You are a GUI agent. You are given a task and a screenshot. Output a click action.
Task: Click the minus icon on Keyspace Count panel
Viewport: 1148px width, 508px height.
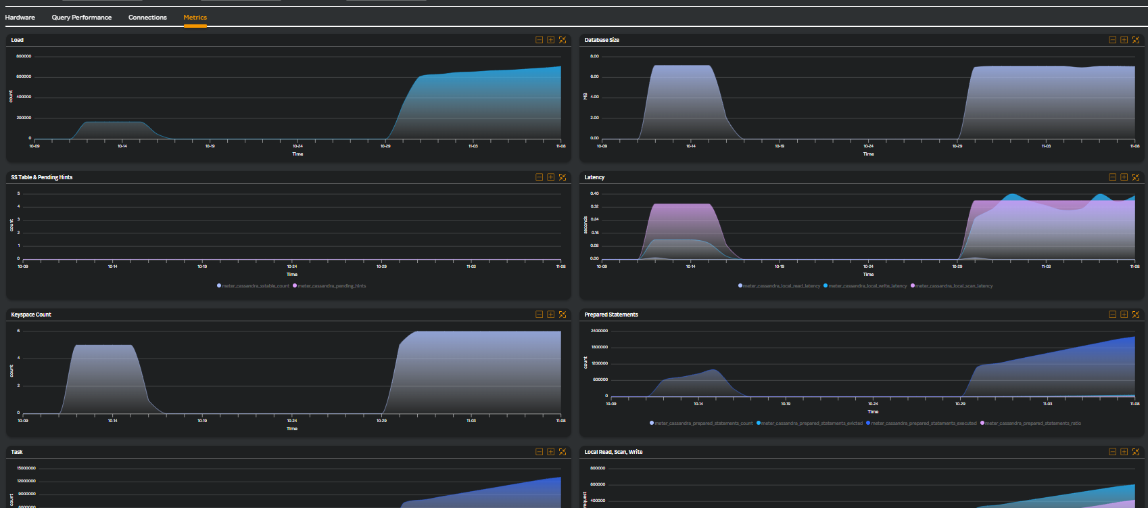pyautogui.click(x=539, y=315)
